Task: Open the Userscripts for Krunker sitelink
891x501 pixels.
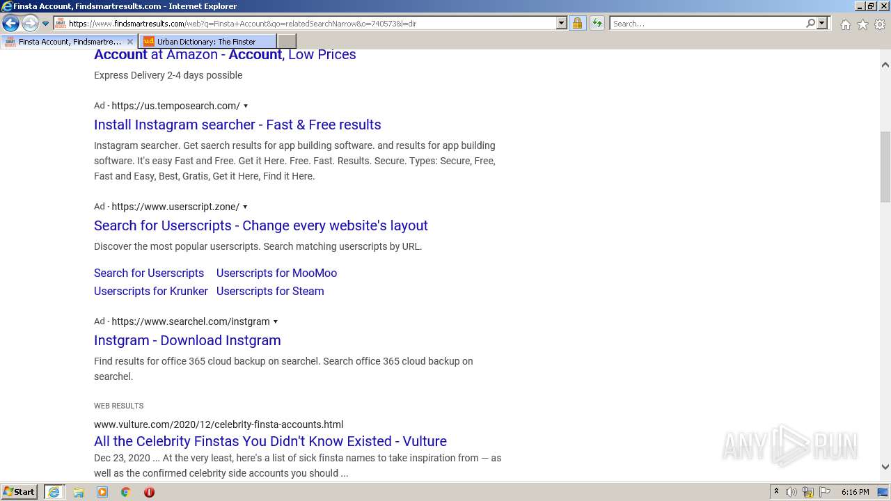Action: (x=151, y=291)
